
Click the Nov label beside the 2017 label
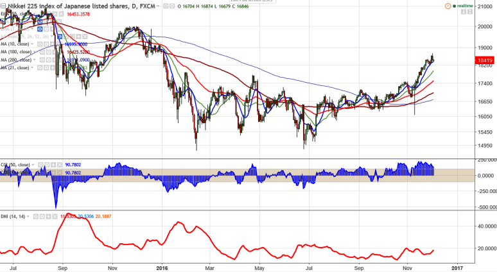point(408,268)
